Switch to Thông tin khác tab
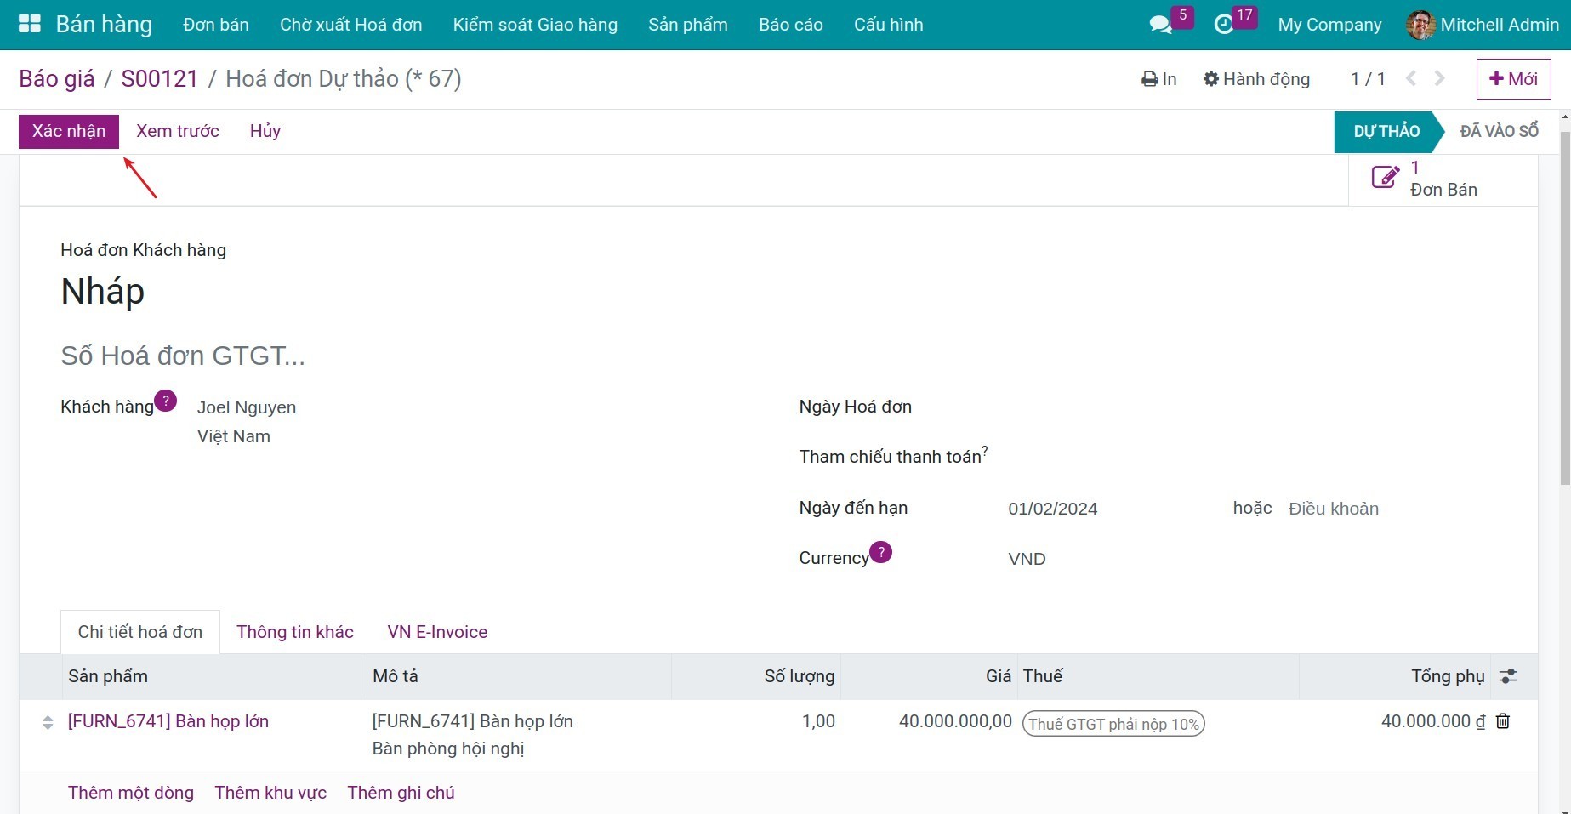 click(x=294, y=632)
